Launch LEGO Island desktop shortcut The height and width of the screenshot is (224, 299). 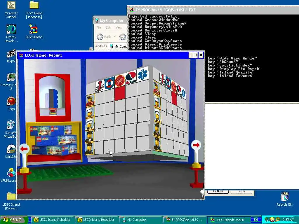pos(34,32)
